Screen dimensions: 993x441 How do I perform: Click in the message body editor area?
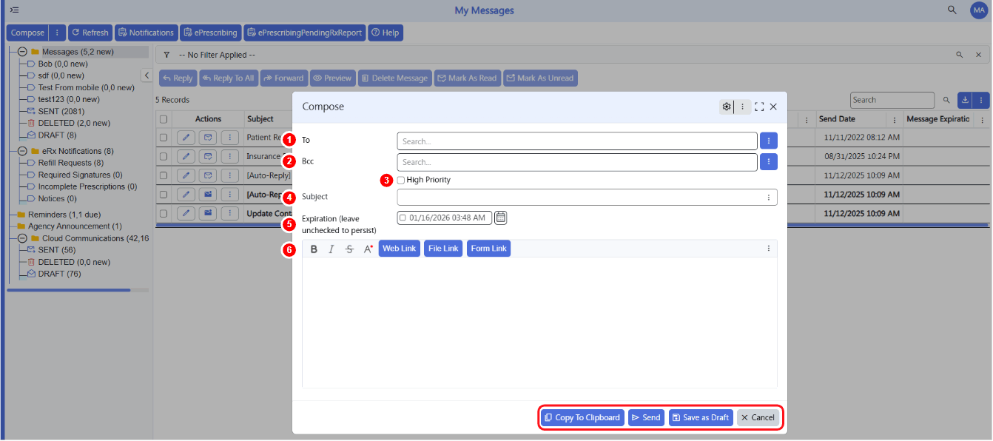539,322
